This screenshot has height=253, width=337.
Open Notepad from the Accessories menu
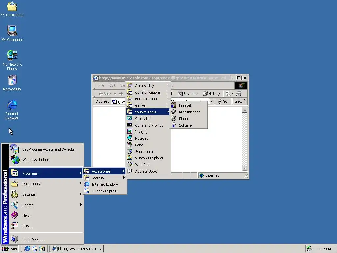tap(148, 138)
